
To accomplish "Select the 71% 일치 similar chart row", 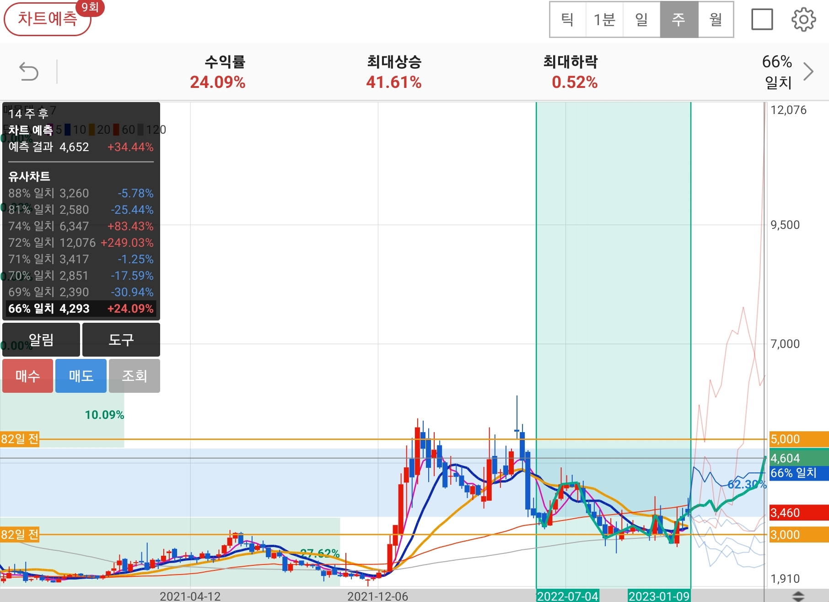I will (x=81, y=259).
